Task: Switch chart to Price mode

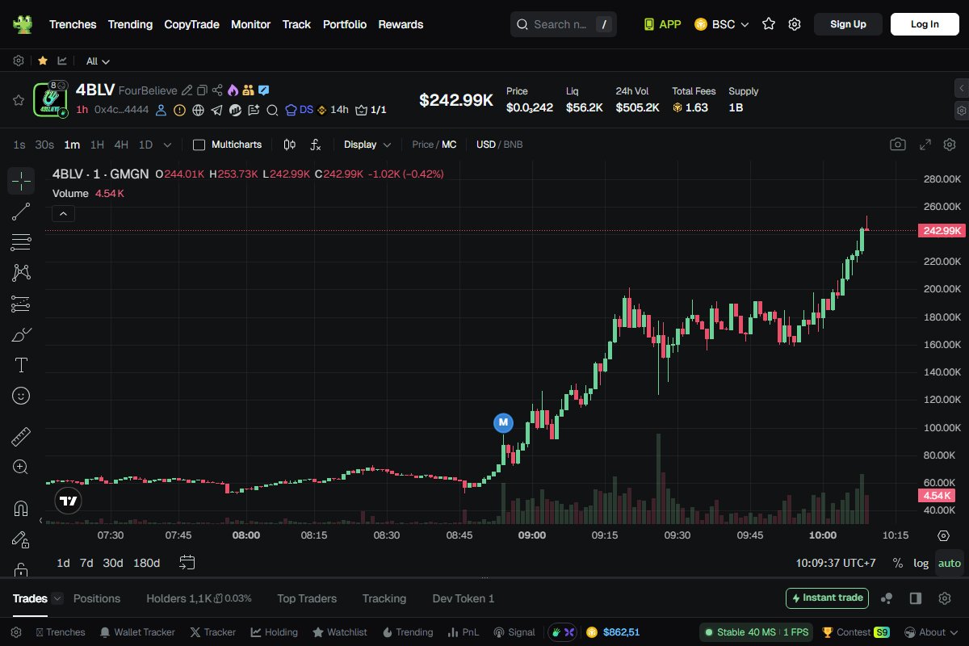Action: point(422,145)
